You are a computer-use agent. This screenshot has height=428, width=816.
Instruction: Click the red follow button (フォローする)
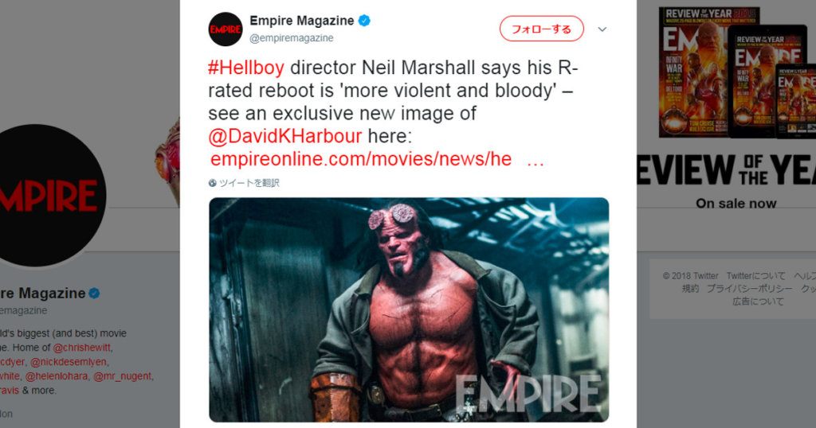point(541,29)
